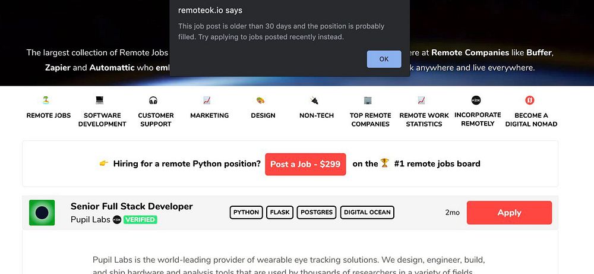The image size is (594, 274).
Task: Filter by the POSTGRES tag
Action: (x=317, y=212)
